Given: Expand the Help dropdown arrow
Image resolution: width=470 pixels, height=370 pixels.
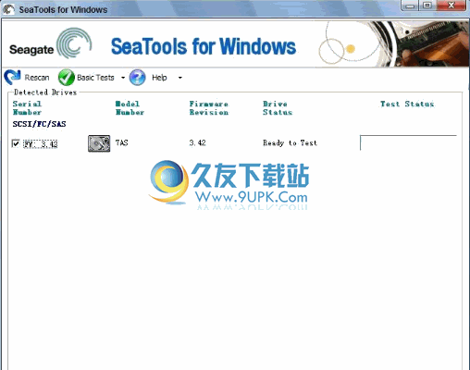Looking at the screenshot, I should pos(180,78).
